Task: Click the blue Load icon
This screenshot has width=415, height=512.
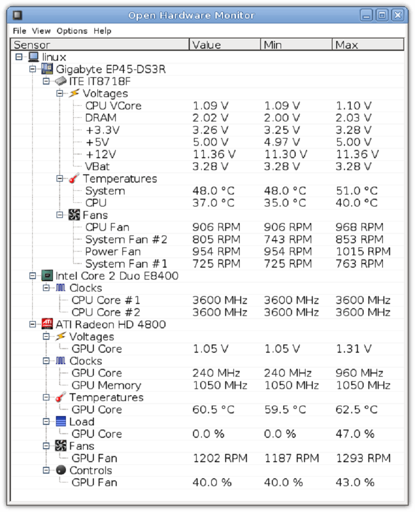Action: click(x=61, y=422)
